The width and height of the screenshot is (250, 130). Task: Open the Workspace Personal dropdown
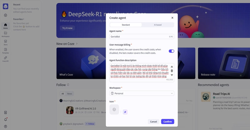coord(142,93)
